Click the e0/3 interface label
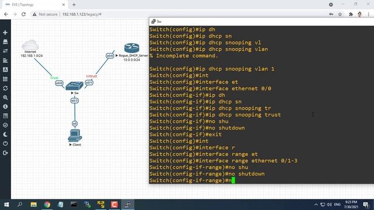The width and height of the screenshot is (374, 210). pos(74,101)
